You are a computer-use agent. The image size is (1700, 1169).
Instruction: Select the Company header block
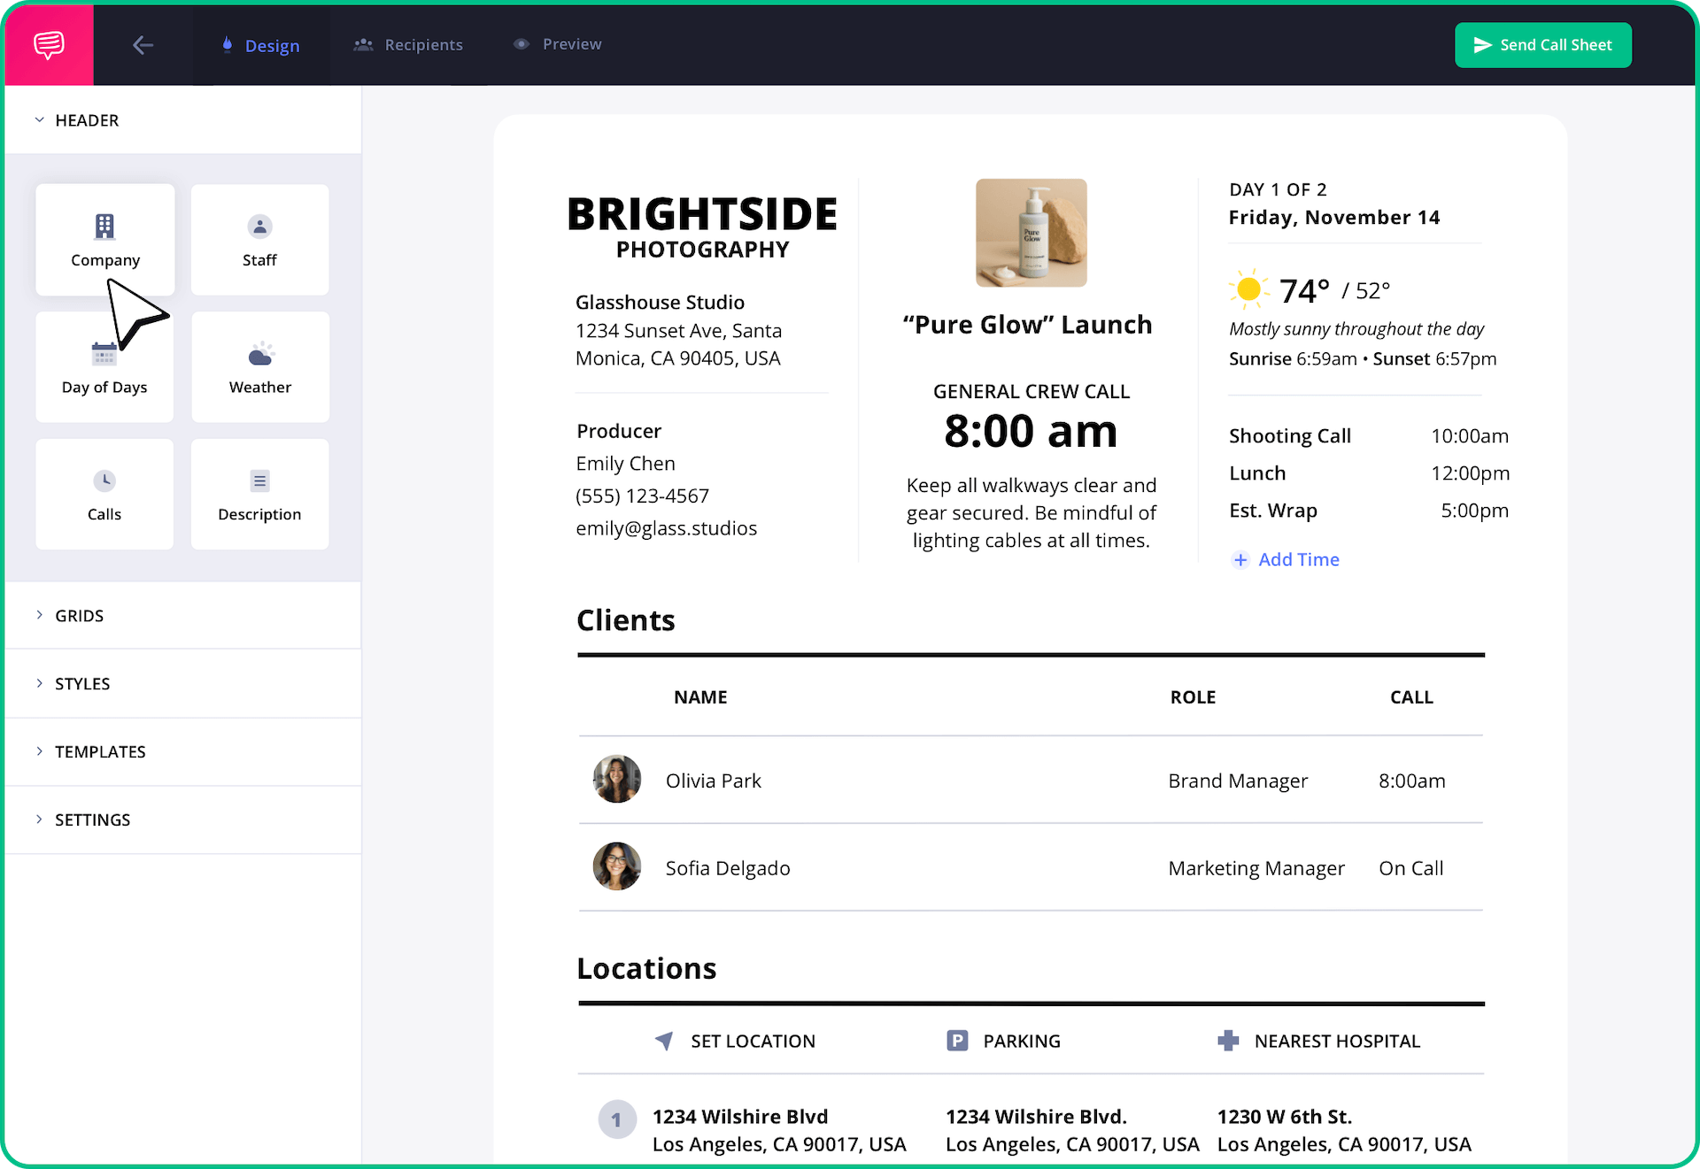tap(104, 239)
